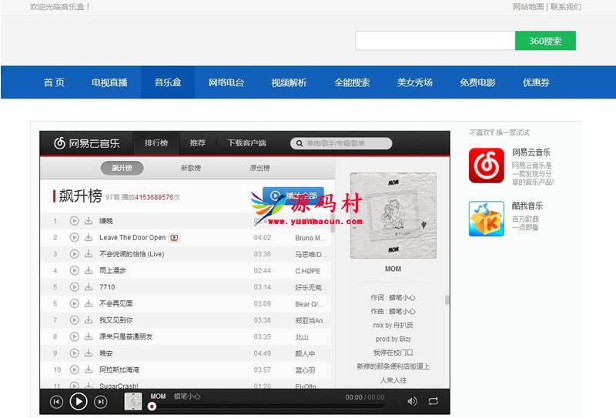The height and width of the screenshot is (418, 616).
Task: Click the green 360搜索 button
Action: tap(545, 41)
